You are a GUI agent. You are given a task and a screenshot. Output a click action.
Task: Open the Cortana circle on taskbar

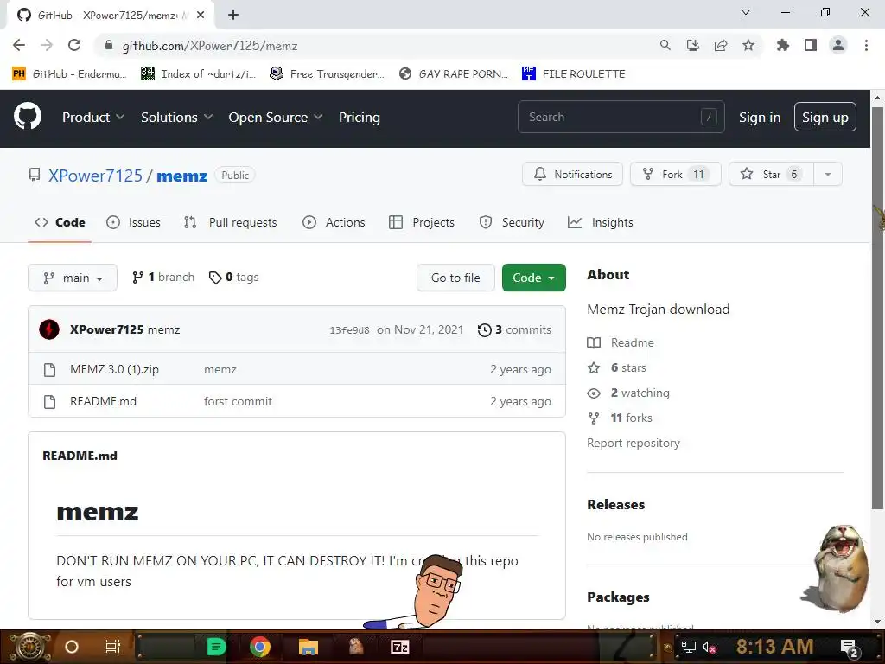pos(72,647)
